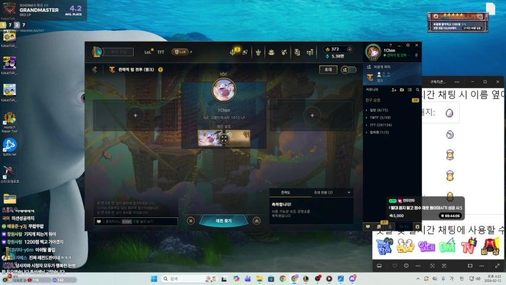This screenshot has height=285, width=506.
Task: Click the League client logo icon
Action: 97,52
